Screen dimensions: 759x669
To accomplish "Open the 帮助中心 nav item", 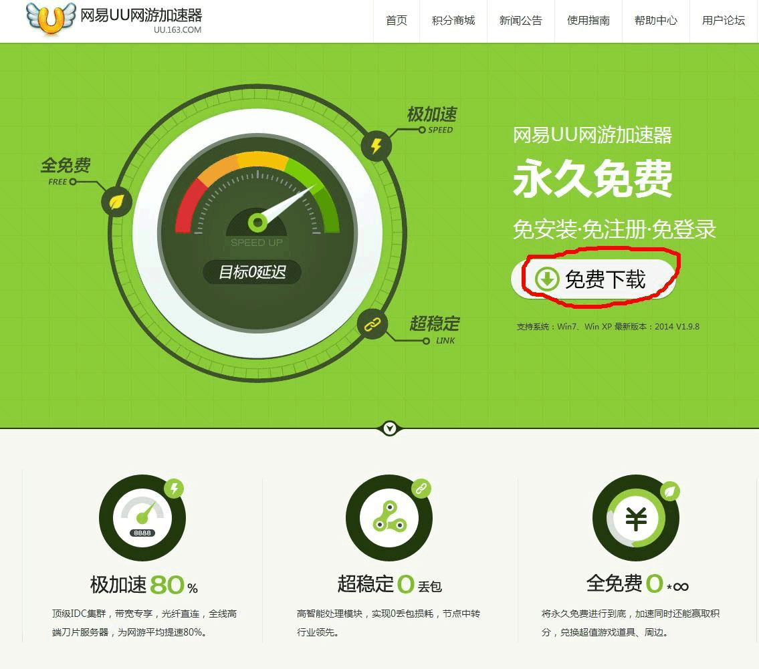I will click(x=655, y=20).
